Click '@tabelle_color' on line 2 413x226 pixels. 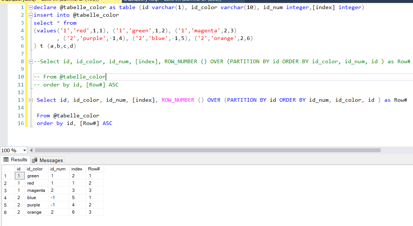click(96, 15)
